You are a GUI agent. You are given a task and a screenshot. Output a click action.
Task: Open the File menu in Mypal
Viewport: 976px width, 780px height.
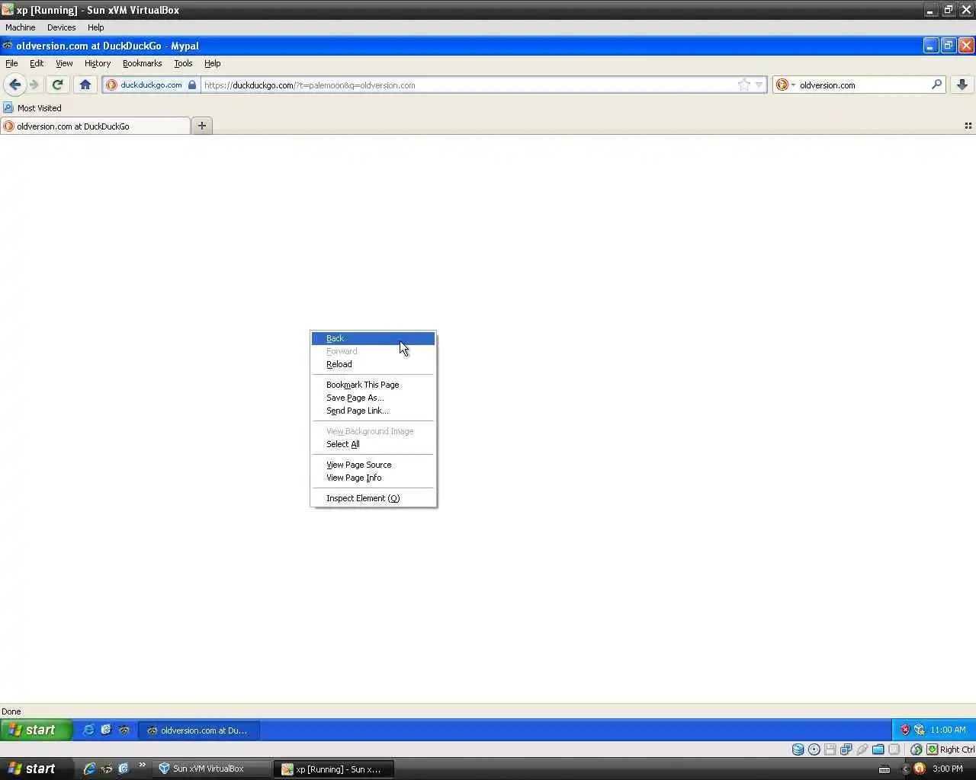pos(11,63)
